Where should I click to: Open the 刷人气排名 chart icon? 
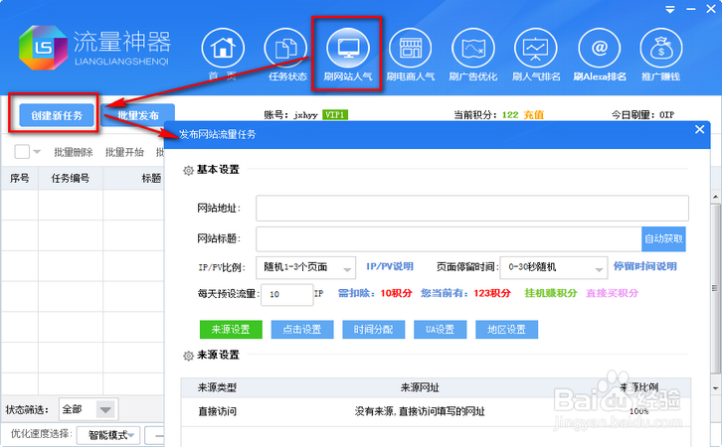[535, 49]
